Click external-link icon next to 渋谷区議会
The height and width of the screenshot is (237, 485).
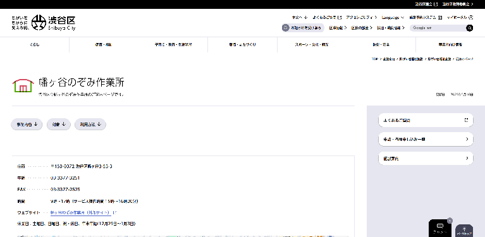pyautogui.click(x=436, y=4)
